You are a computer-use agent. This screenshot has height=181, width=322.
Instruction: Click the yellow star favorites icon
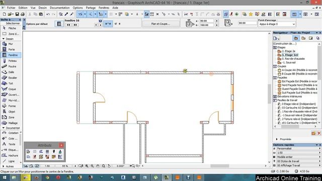(x=251, y=14)
